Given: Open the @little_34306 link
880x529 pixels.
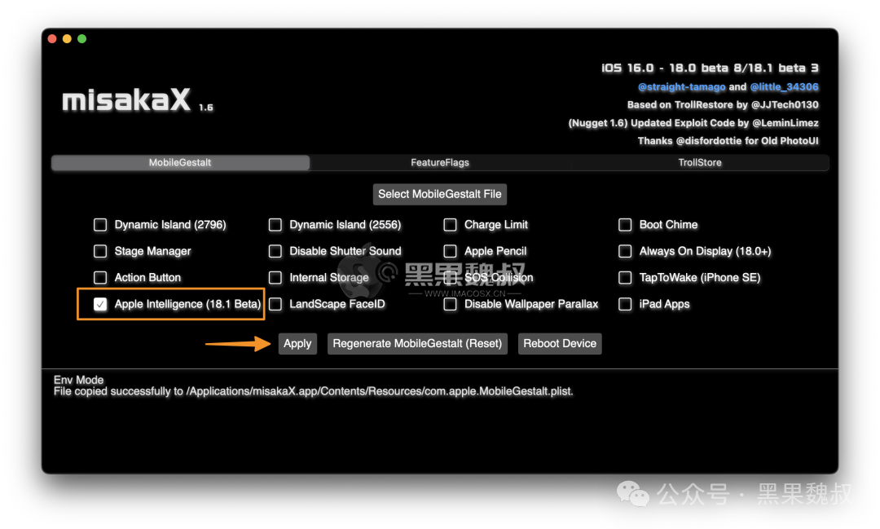Looking at the screenshot, I should (784, 87).
